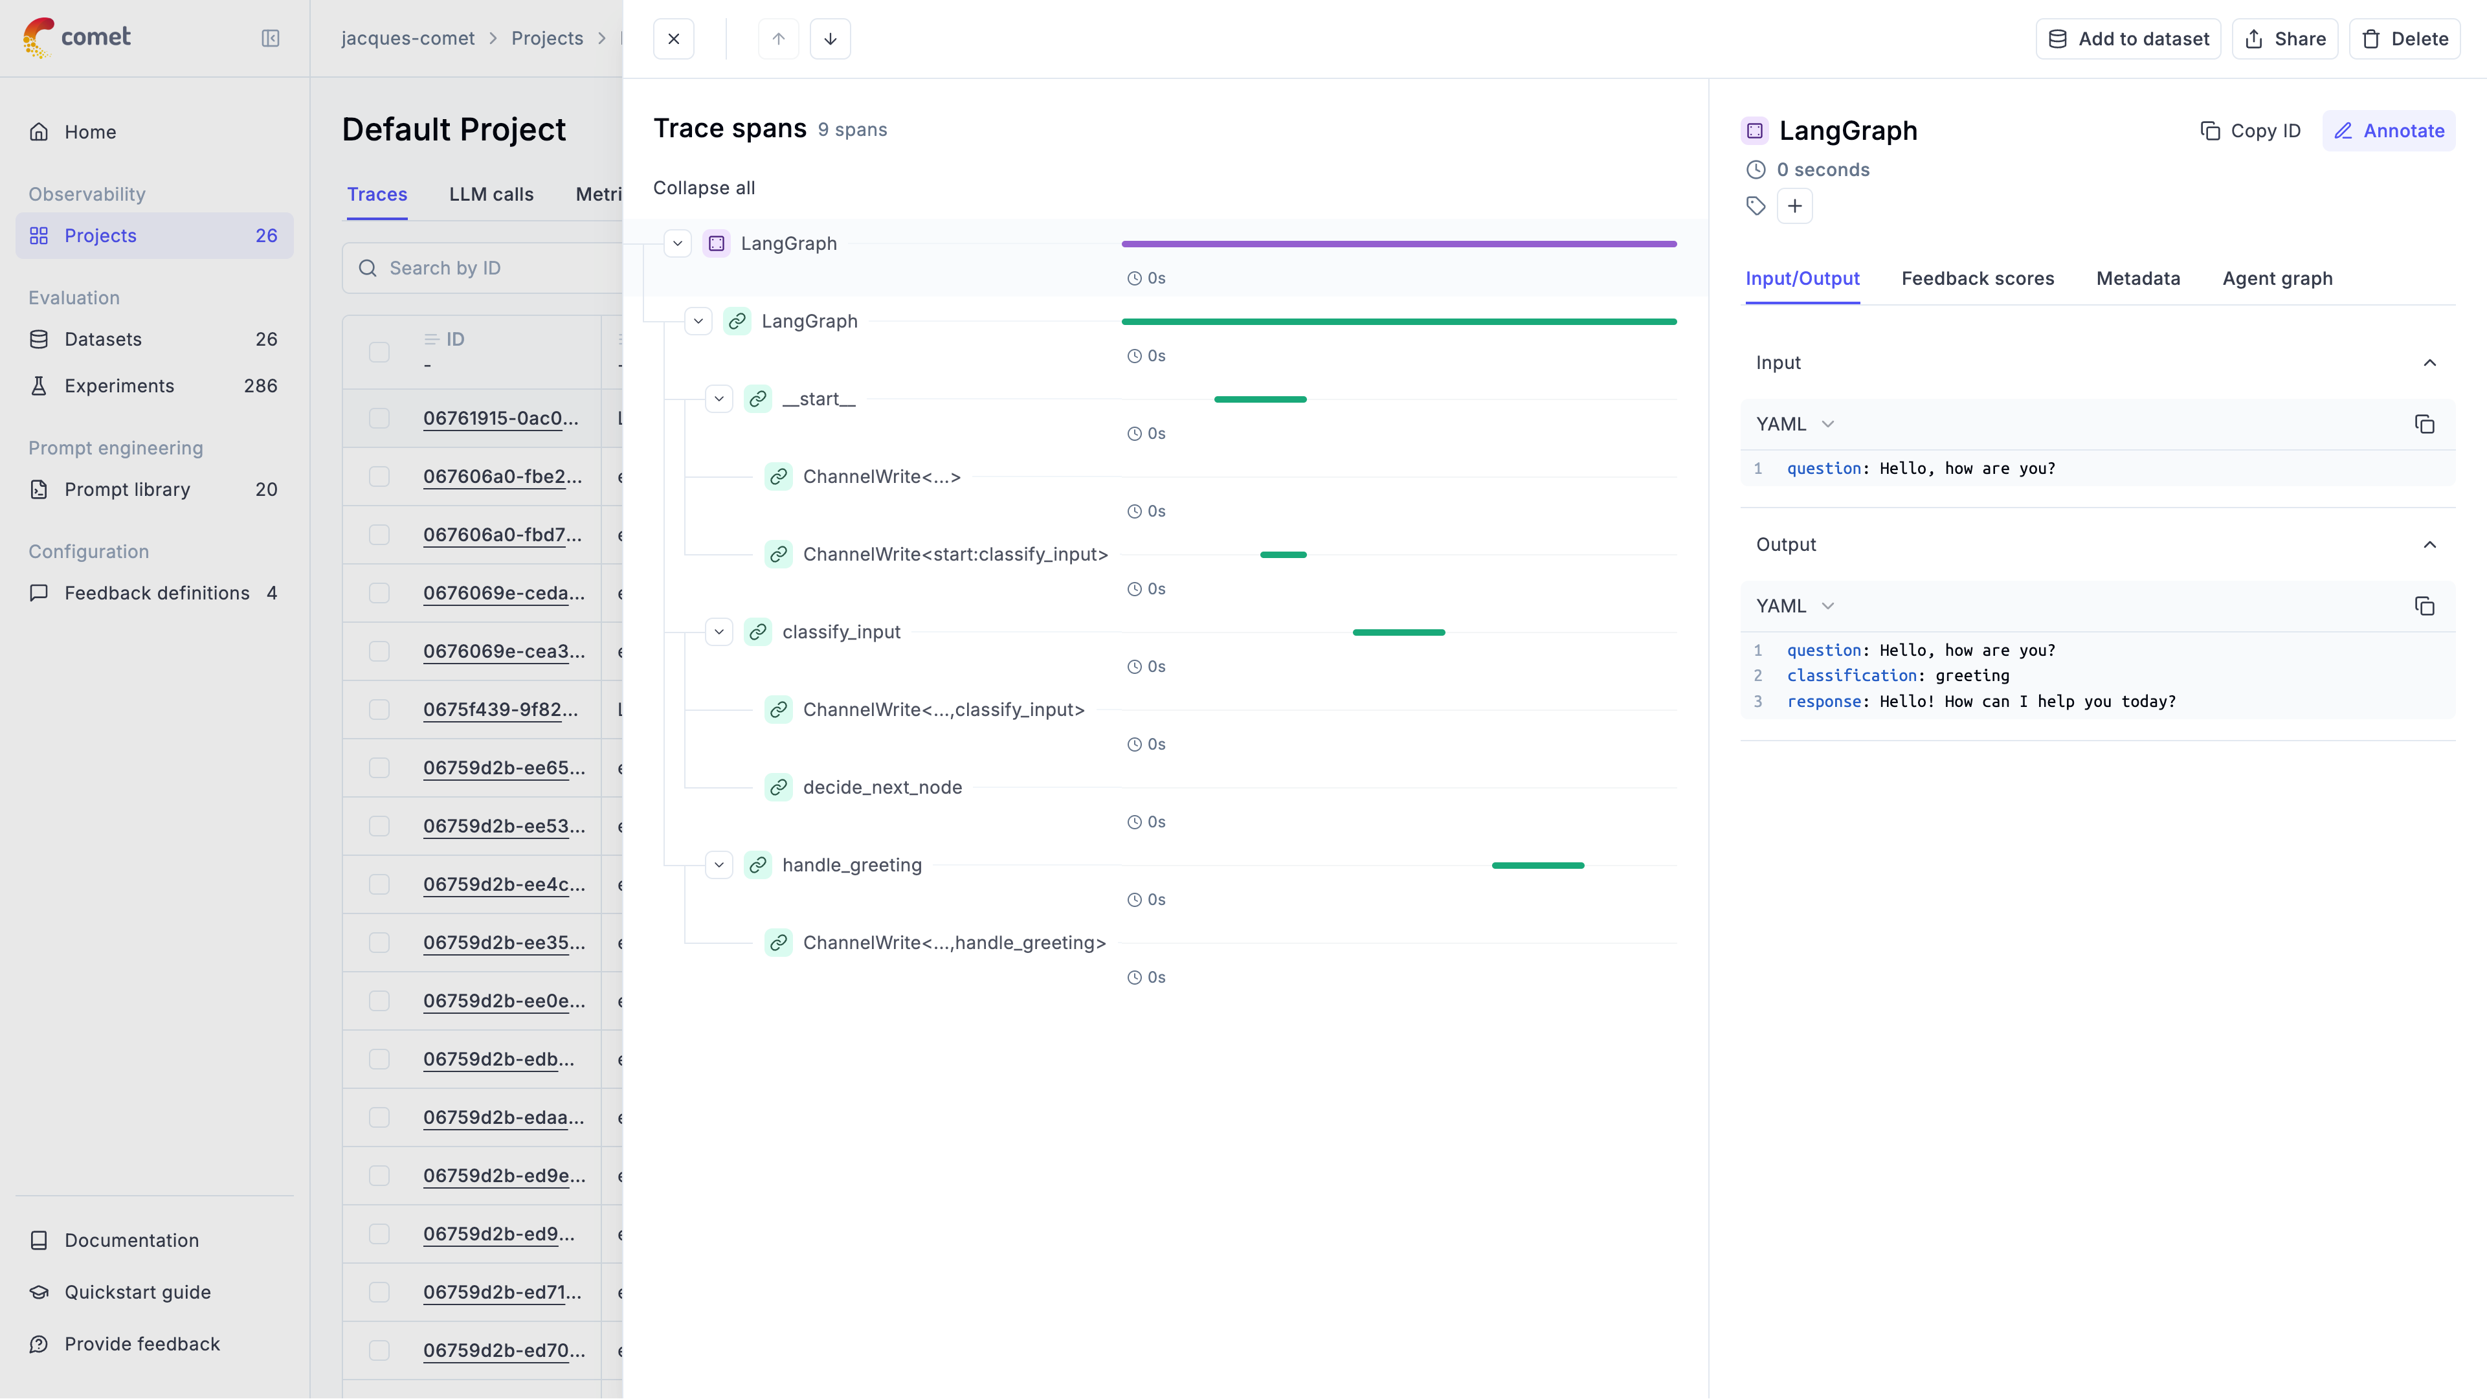Click the add tag plus button
Screen dimensions: 2487x1399
pyautogui.click(x=1795, y=206)
